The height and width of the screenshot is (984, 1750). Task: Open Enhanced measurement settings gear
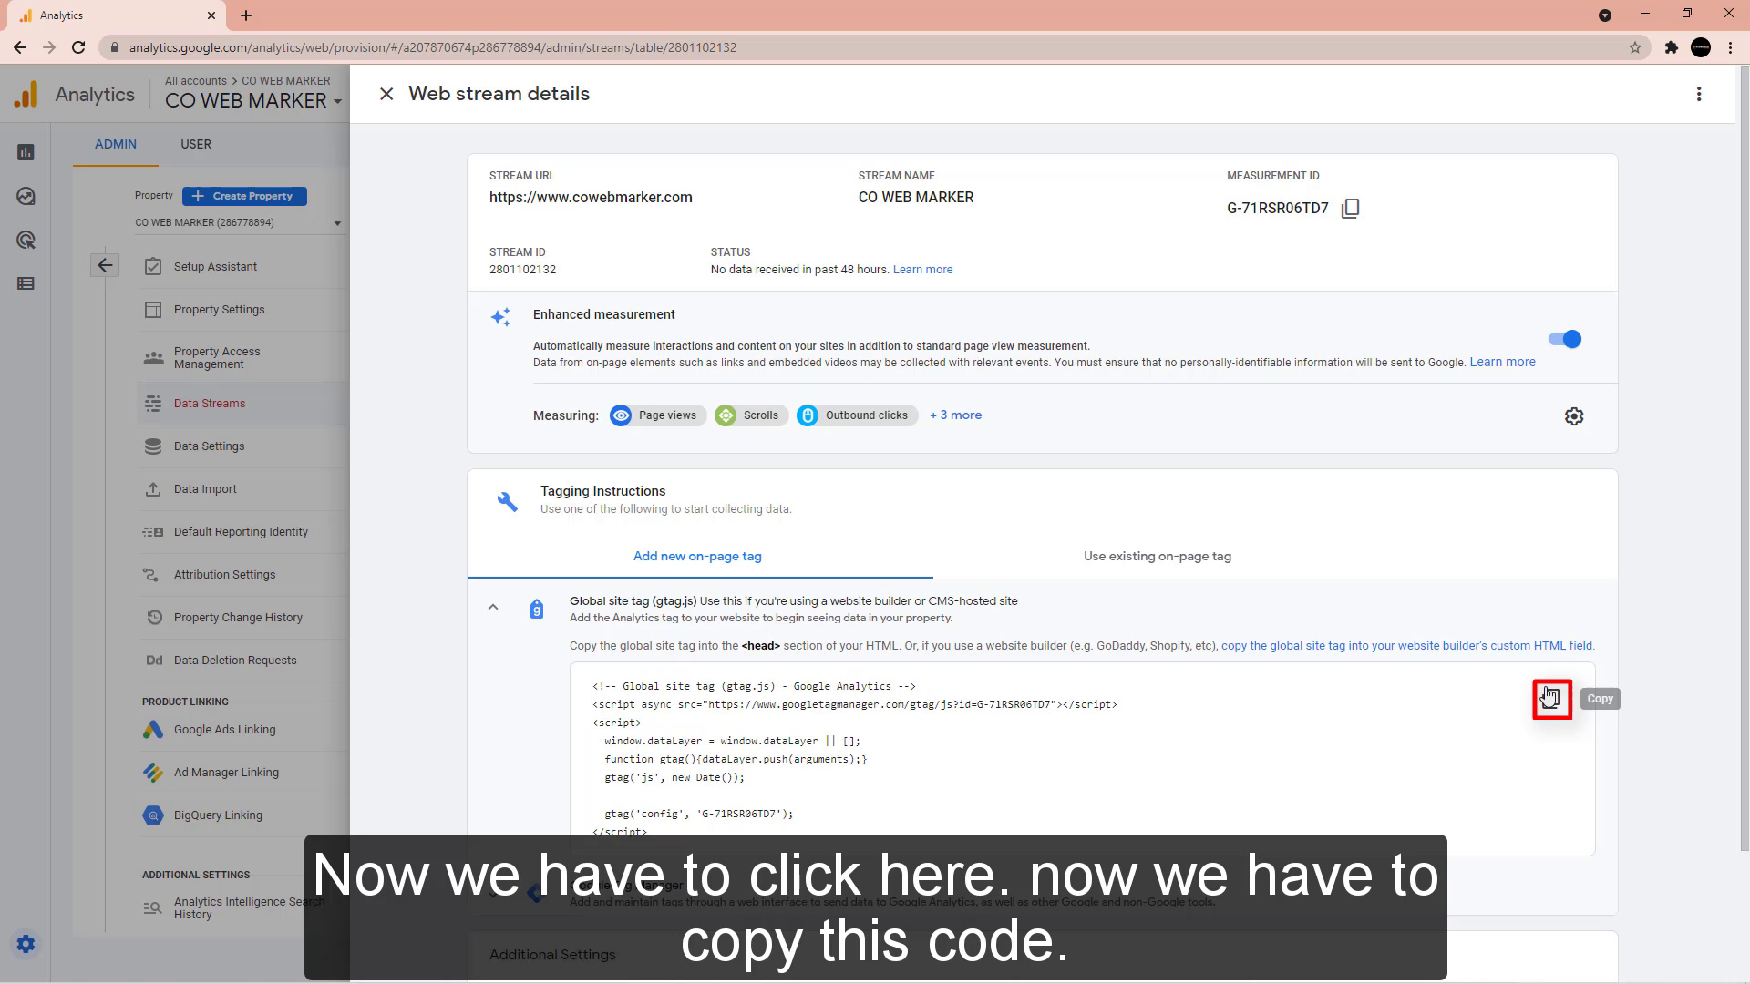click(1574, 416)
